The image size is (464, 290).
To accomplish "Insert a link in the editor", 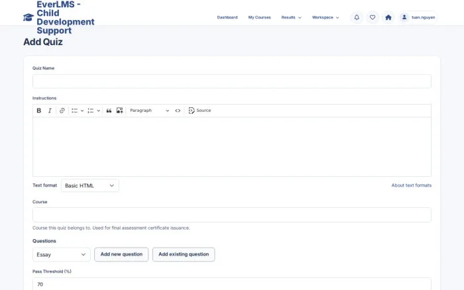I will point(62,111).
